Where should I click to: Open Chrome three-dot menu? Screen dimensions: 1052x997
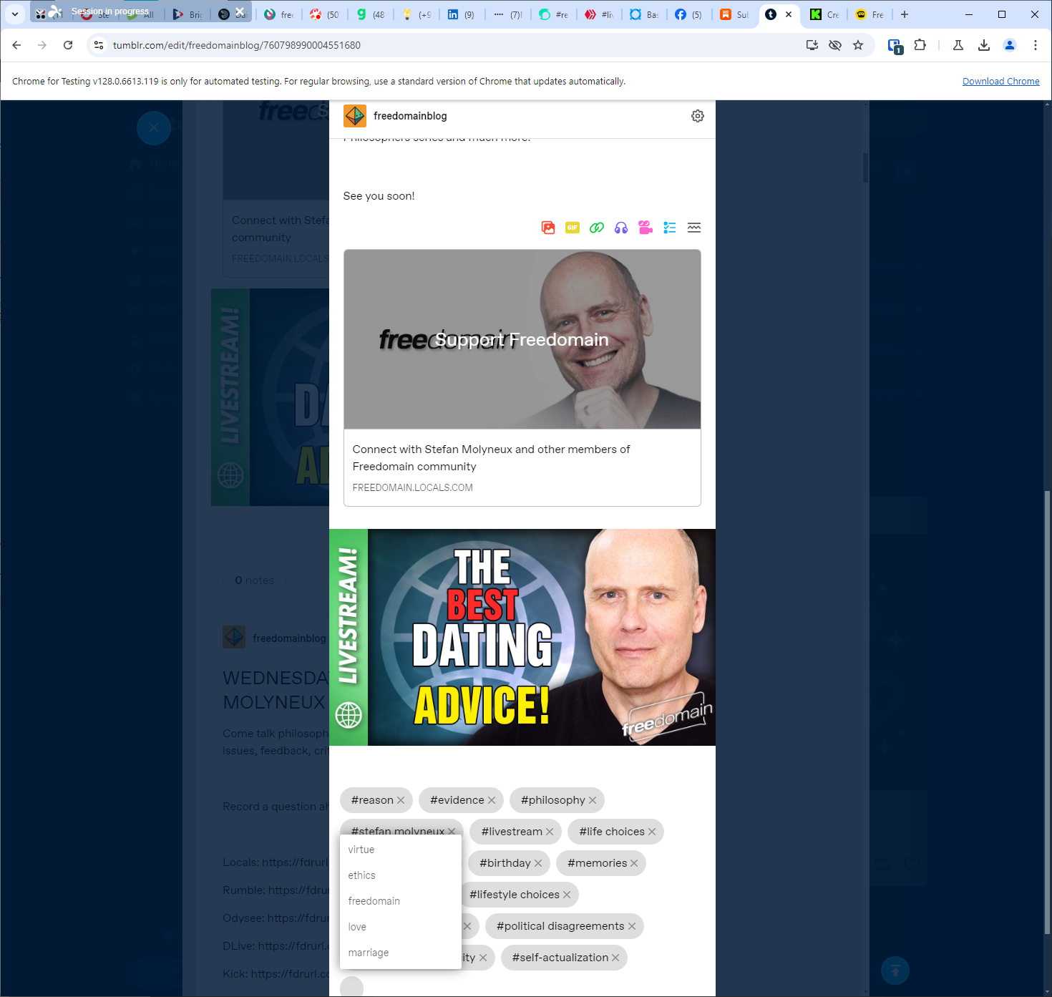pos(1036,45)
